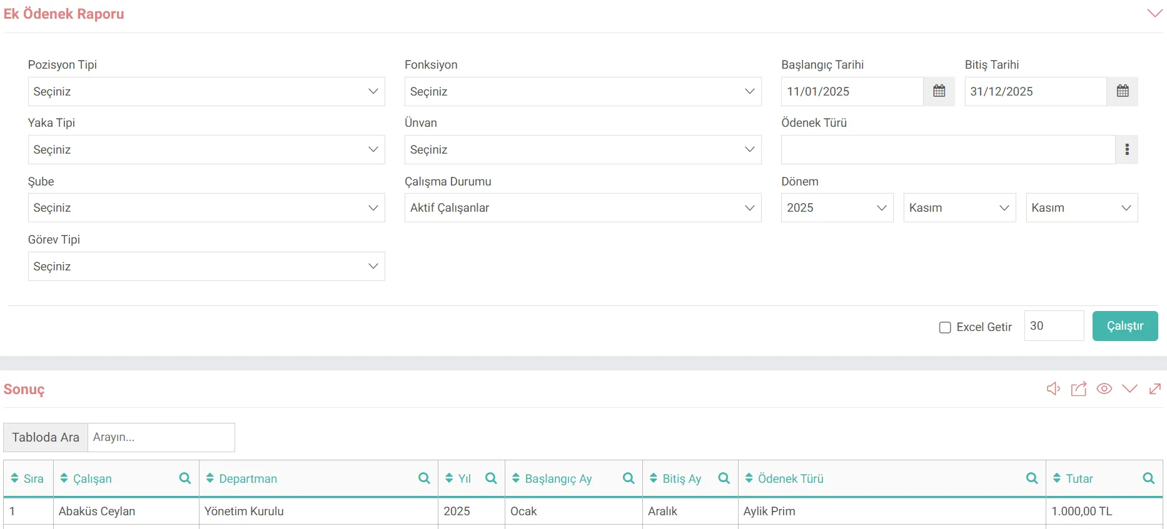Click search icon in Tutar column

click(x=1148, y=478)
